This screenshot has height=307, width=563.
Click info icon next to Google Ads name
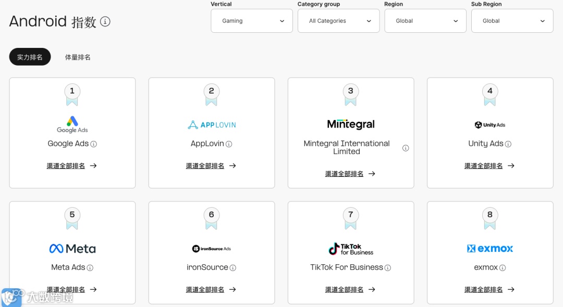pyautogui.click(x=94, y=144)
